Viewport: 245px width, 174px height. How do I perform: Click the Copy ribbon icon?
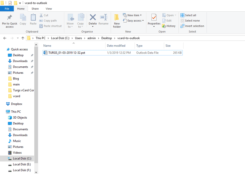coord(23,17)
